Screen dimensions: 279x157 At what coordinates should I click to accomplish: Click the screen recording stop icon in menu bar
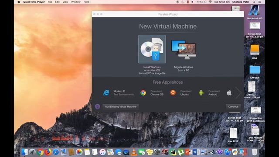(177, 2)
